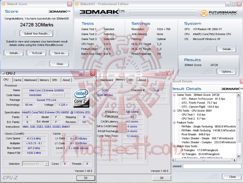
Task: Click 3DMark05 Professional Edition title icon
Action: (x=77, y=4)
